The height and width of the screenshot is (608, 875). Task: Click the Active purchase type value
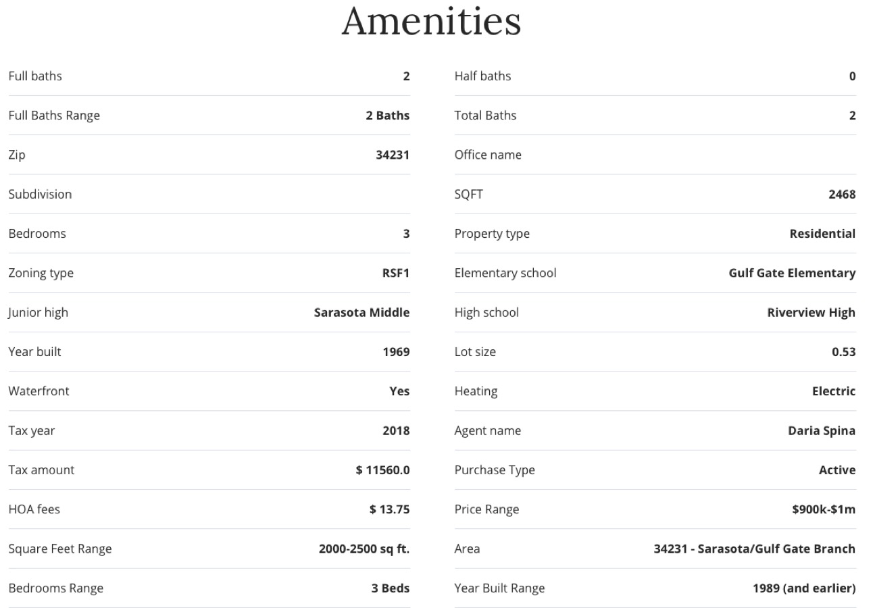pos(836,470)
